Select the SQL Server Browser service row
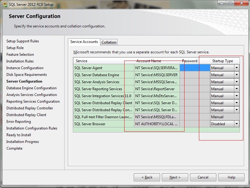The height and width of the screenshot is (188, 250). pos(104,124)
